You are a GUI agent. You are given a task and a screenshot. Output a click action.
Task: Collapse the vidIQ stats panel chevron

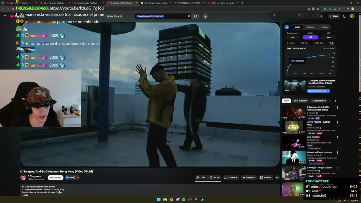334,27
